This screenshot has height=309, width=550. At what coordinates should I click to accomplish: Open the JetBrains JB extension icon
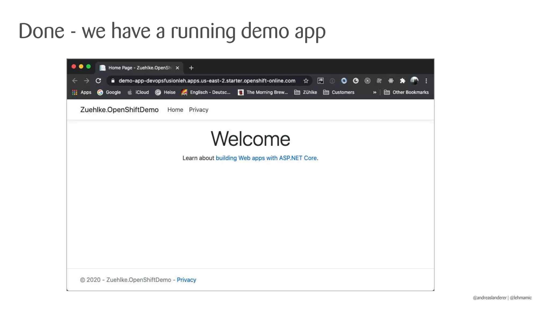[x=320, y=81]
